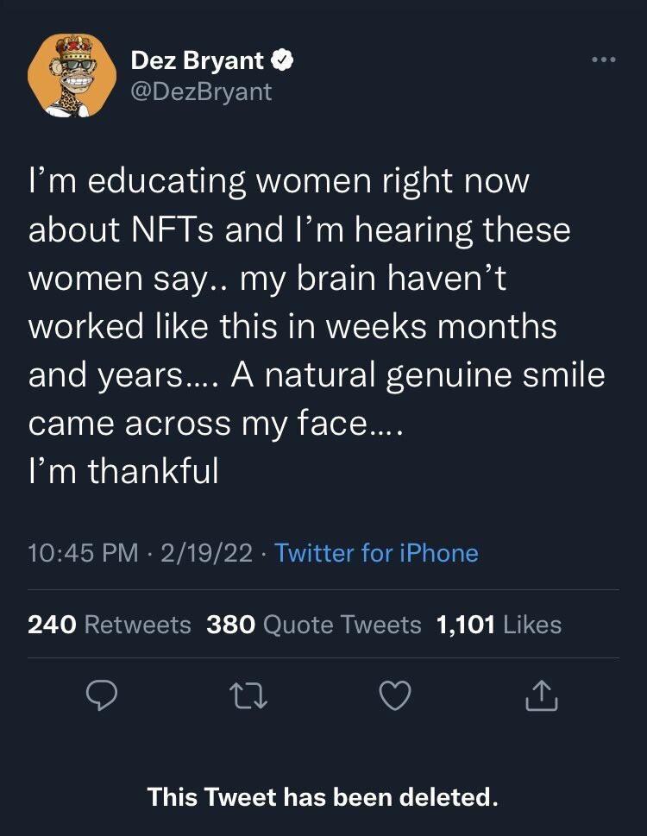Like the tweet with the heart icon
The height and width of the screenshot is (836, 647).
coord(395,695)
